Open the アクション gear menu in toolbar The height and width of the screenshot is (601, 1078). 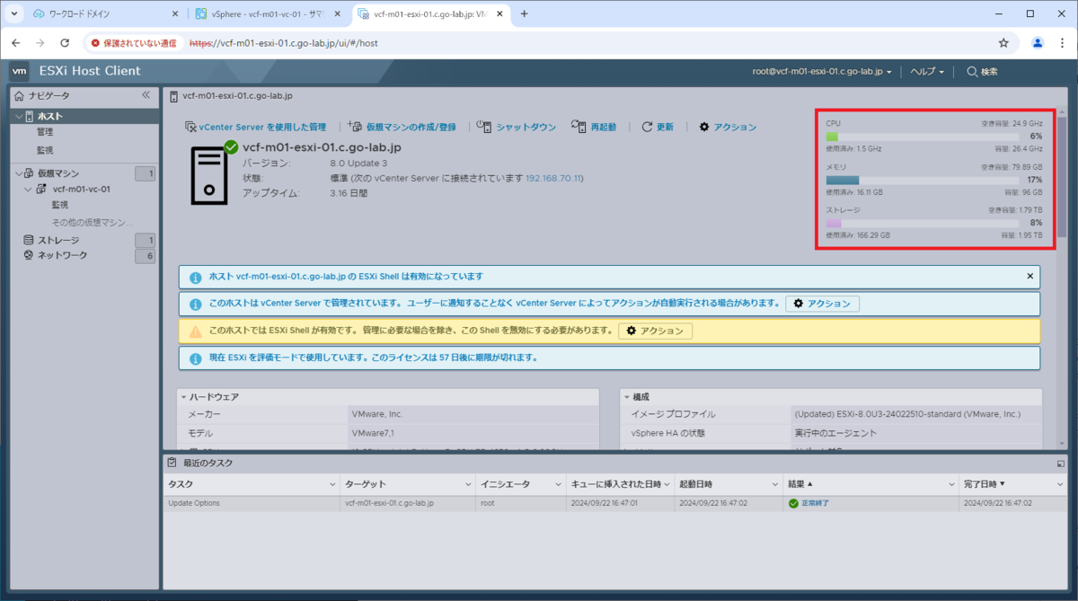(x=728, y=128)
